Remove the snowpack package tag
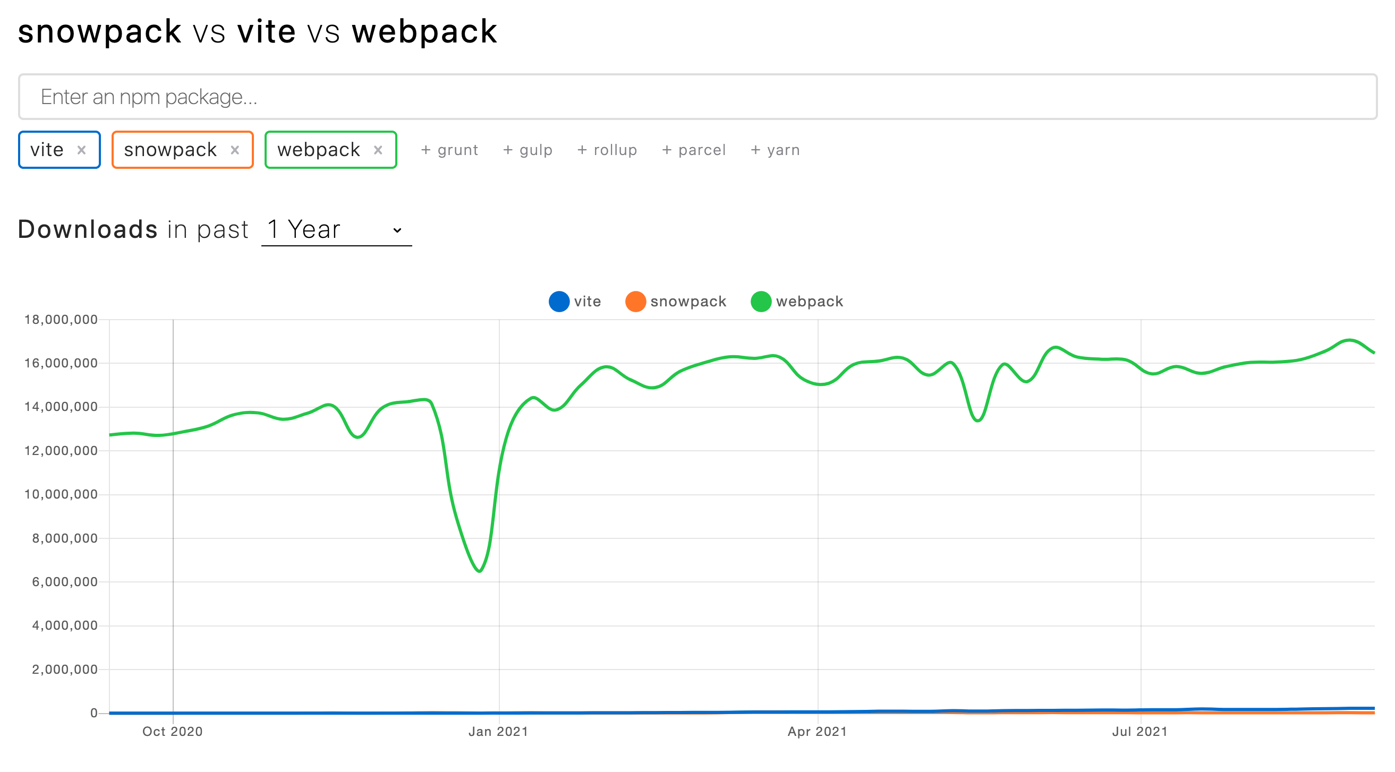The height and width of the screenshot is (772, 1395). [234, 150]
